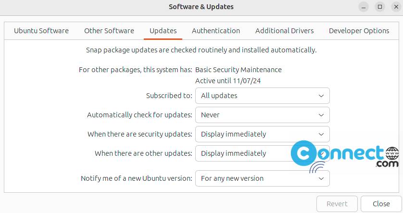
Task: Switch to the Developer Options tab
Action: [x=359, y=31]
